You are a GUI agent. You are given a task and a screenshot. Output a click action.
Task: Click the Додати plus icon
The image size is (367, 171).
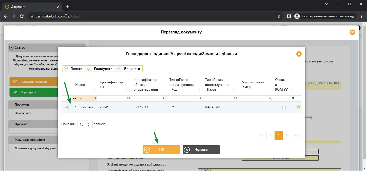click(x=66, y=69)
